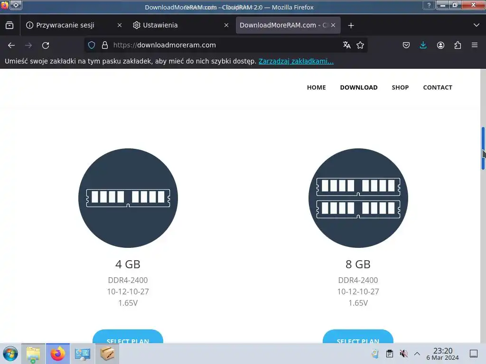486x364 pixels.
Task: Open the system settings taskbar app
Action: click(x=83, y=354)
